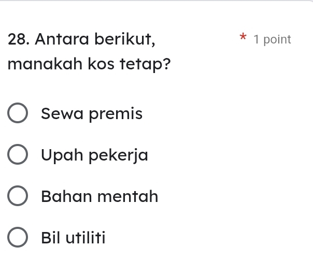Select the Bil utiliti radio button
The height and width of the screenshot is (261, 313).
pyautogui.click(x=18, y=238)
